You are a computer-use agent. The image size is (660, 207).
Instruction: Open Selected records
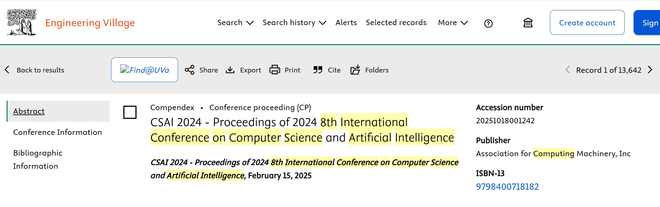click(396, 23)
